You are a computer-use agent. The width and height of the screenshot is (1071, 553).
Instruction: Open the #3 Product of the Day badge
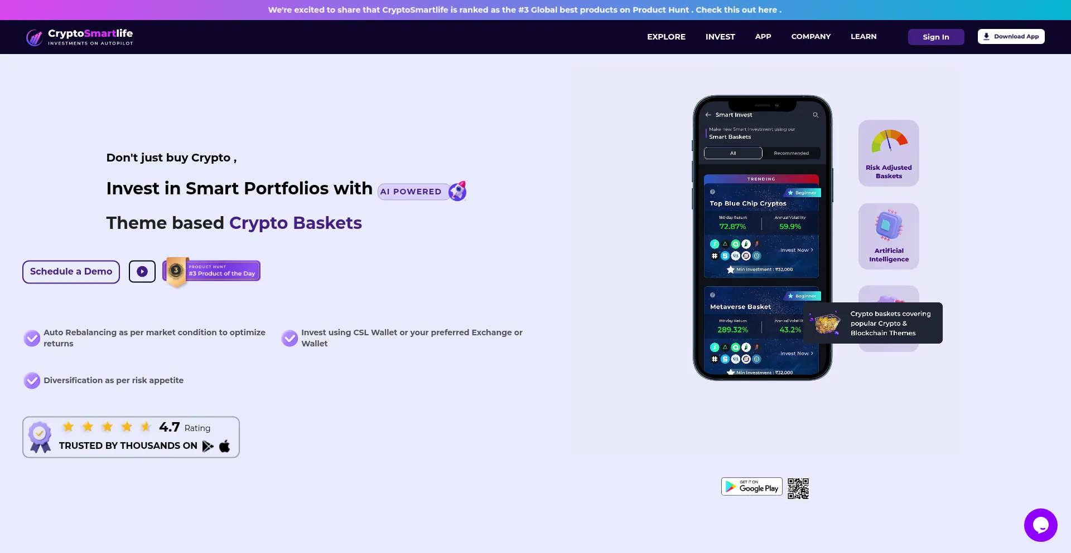tap(212, 271)
